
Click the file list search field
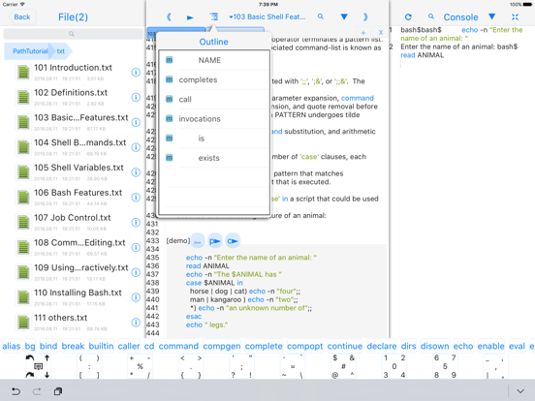click(73, 34)
